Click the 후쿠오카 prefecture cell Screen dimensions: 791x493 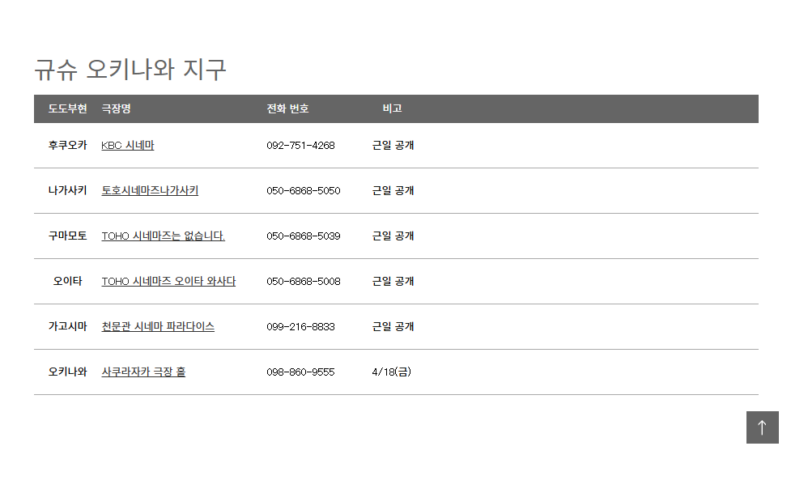[x=67, y=146]
